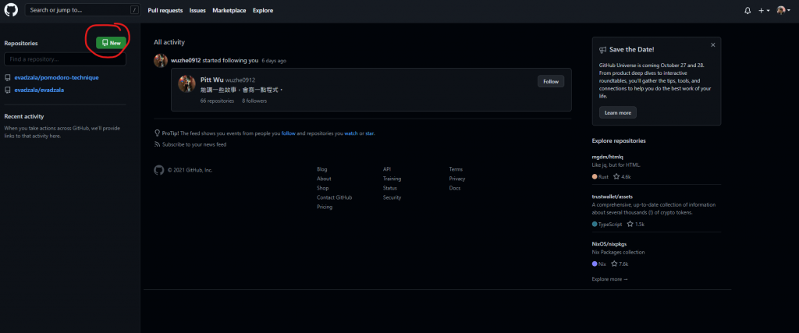Expand the plus create-new dropdown
This screenshot has width=799, height=333.
[763, 10]
